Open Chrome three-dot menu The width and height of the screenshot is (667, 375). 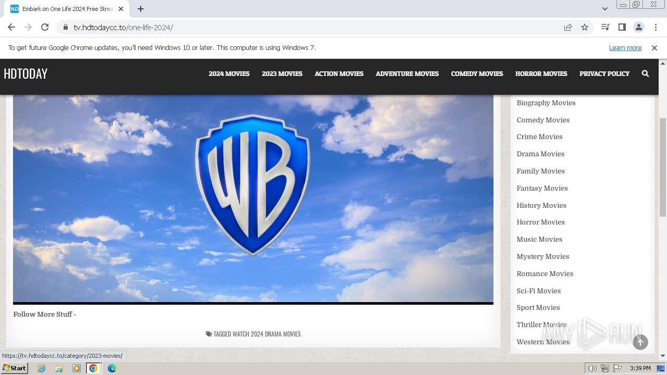pos(656,27)
